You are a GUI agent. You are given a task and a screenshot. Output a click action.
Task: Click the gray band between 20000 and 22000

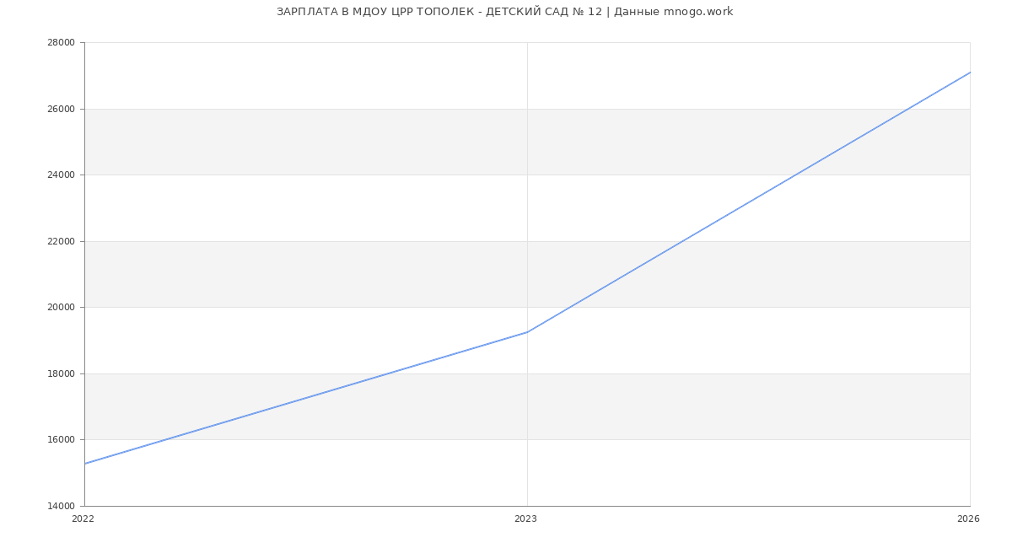coord(337,274)
